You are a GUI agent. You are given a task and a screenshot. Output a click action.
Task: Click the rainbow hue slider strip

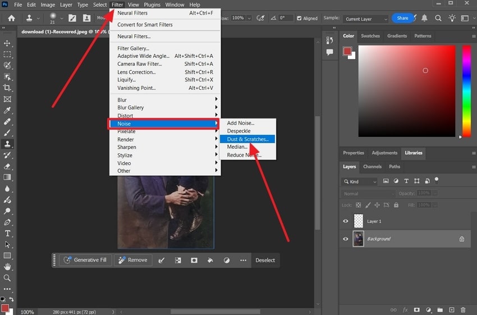pyautogui.click(x=467, y=92)
